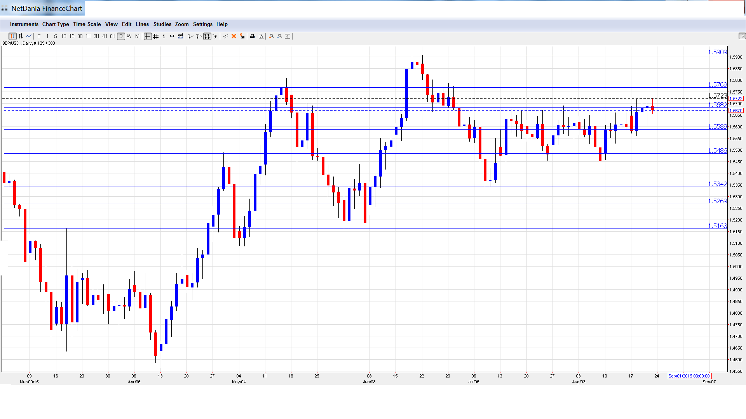Select the candlestick chart type icon
Viewport: 746px width, 419px height.
(12, 36)
